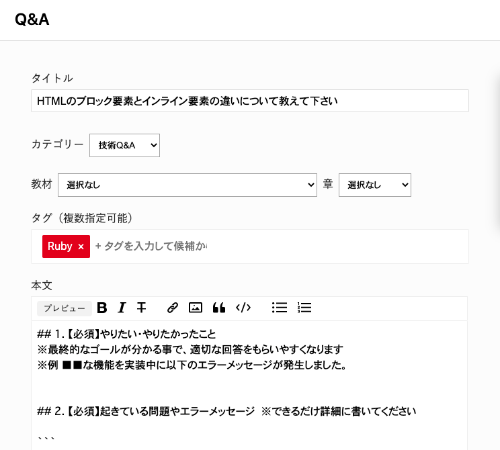Open the 教材 dropdown showing 選択なし
Screen dimensions: 500x450
coord(187,185)
